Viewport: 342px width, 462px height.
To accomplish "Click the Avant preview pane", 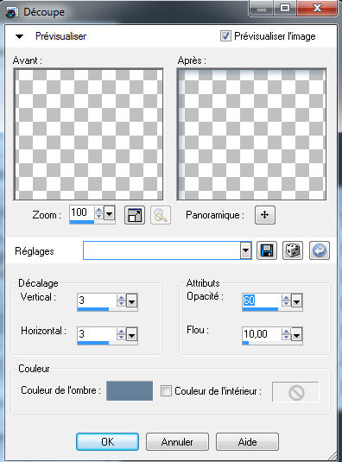I will 88,135.
